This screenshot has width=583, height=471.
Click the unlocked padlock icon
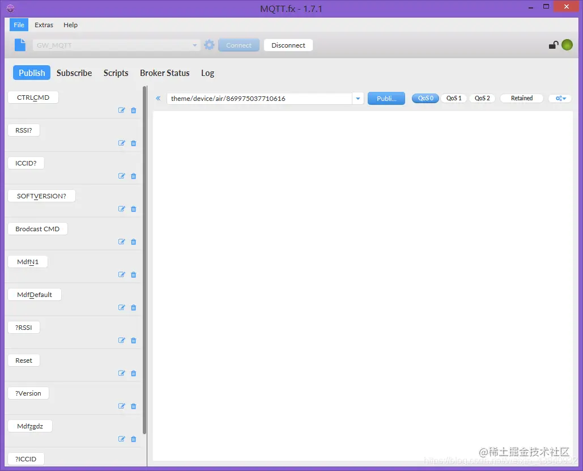(553, 45)
